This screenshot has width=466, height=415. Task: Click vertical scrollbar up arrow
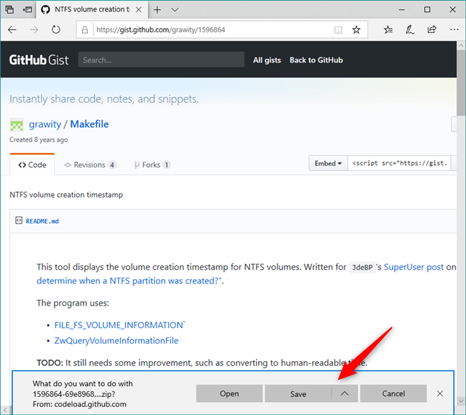click(x=461, y=45)
